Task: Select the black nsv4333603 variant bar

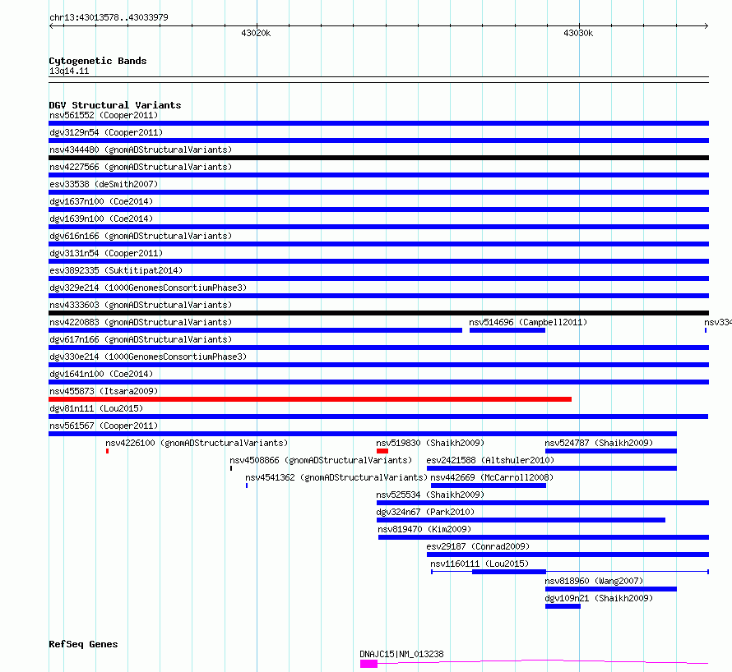Action: click(x=378, y=313)
